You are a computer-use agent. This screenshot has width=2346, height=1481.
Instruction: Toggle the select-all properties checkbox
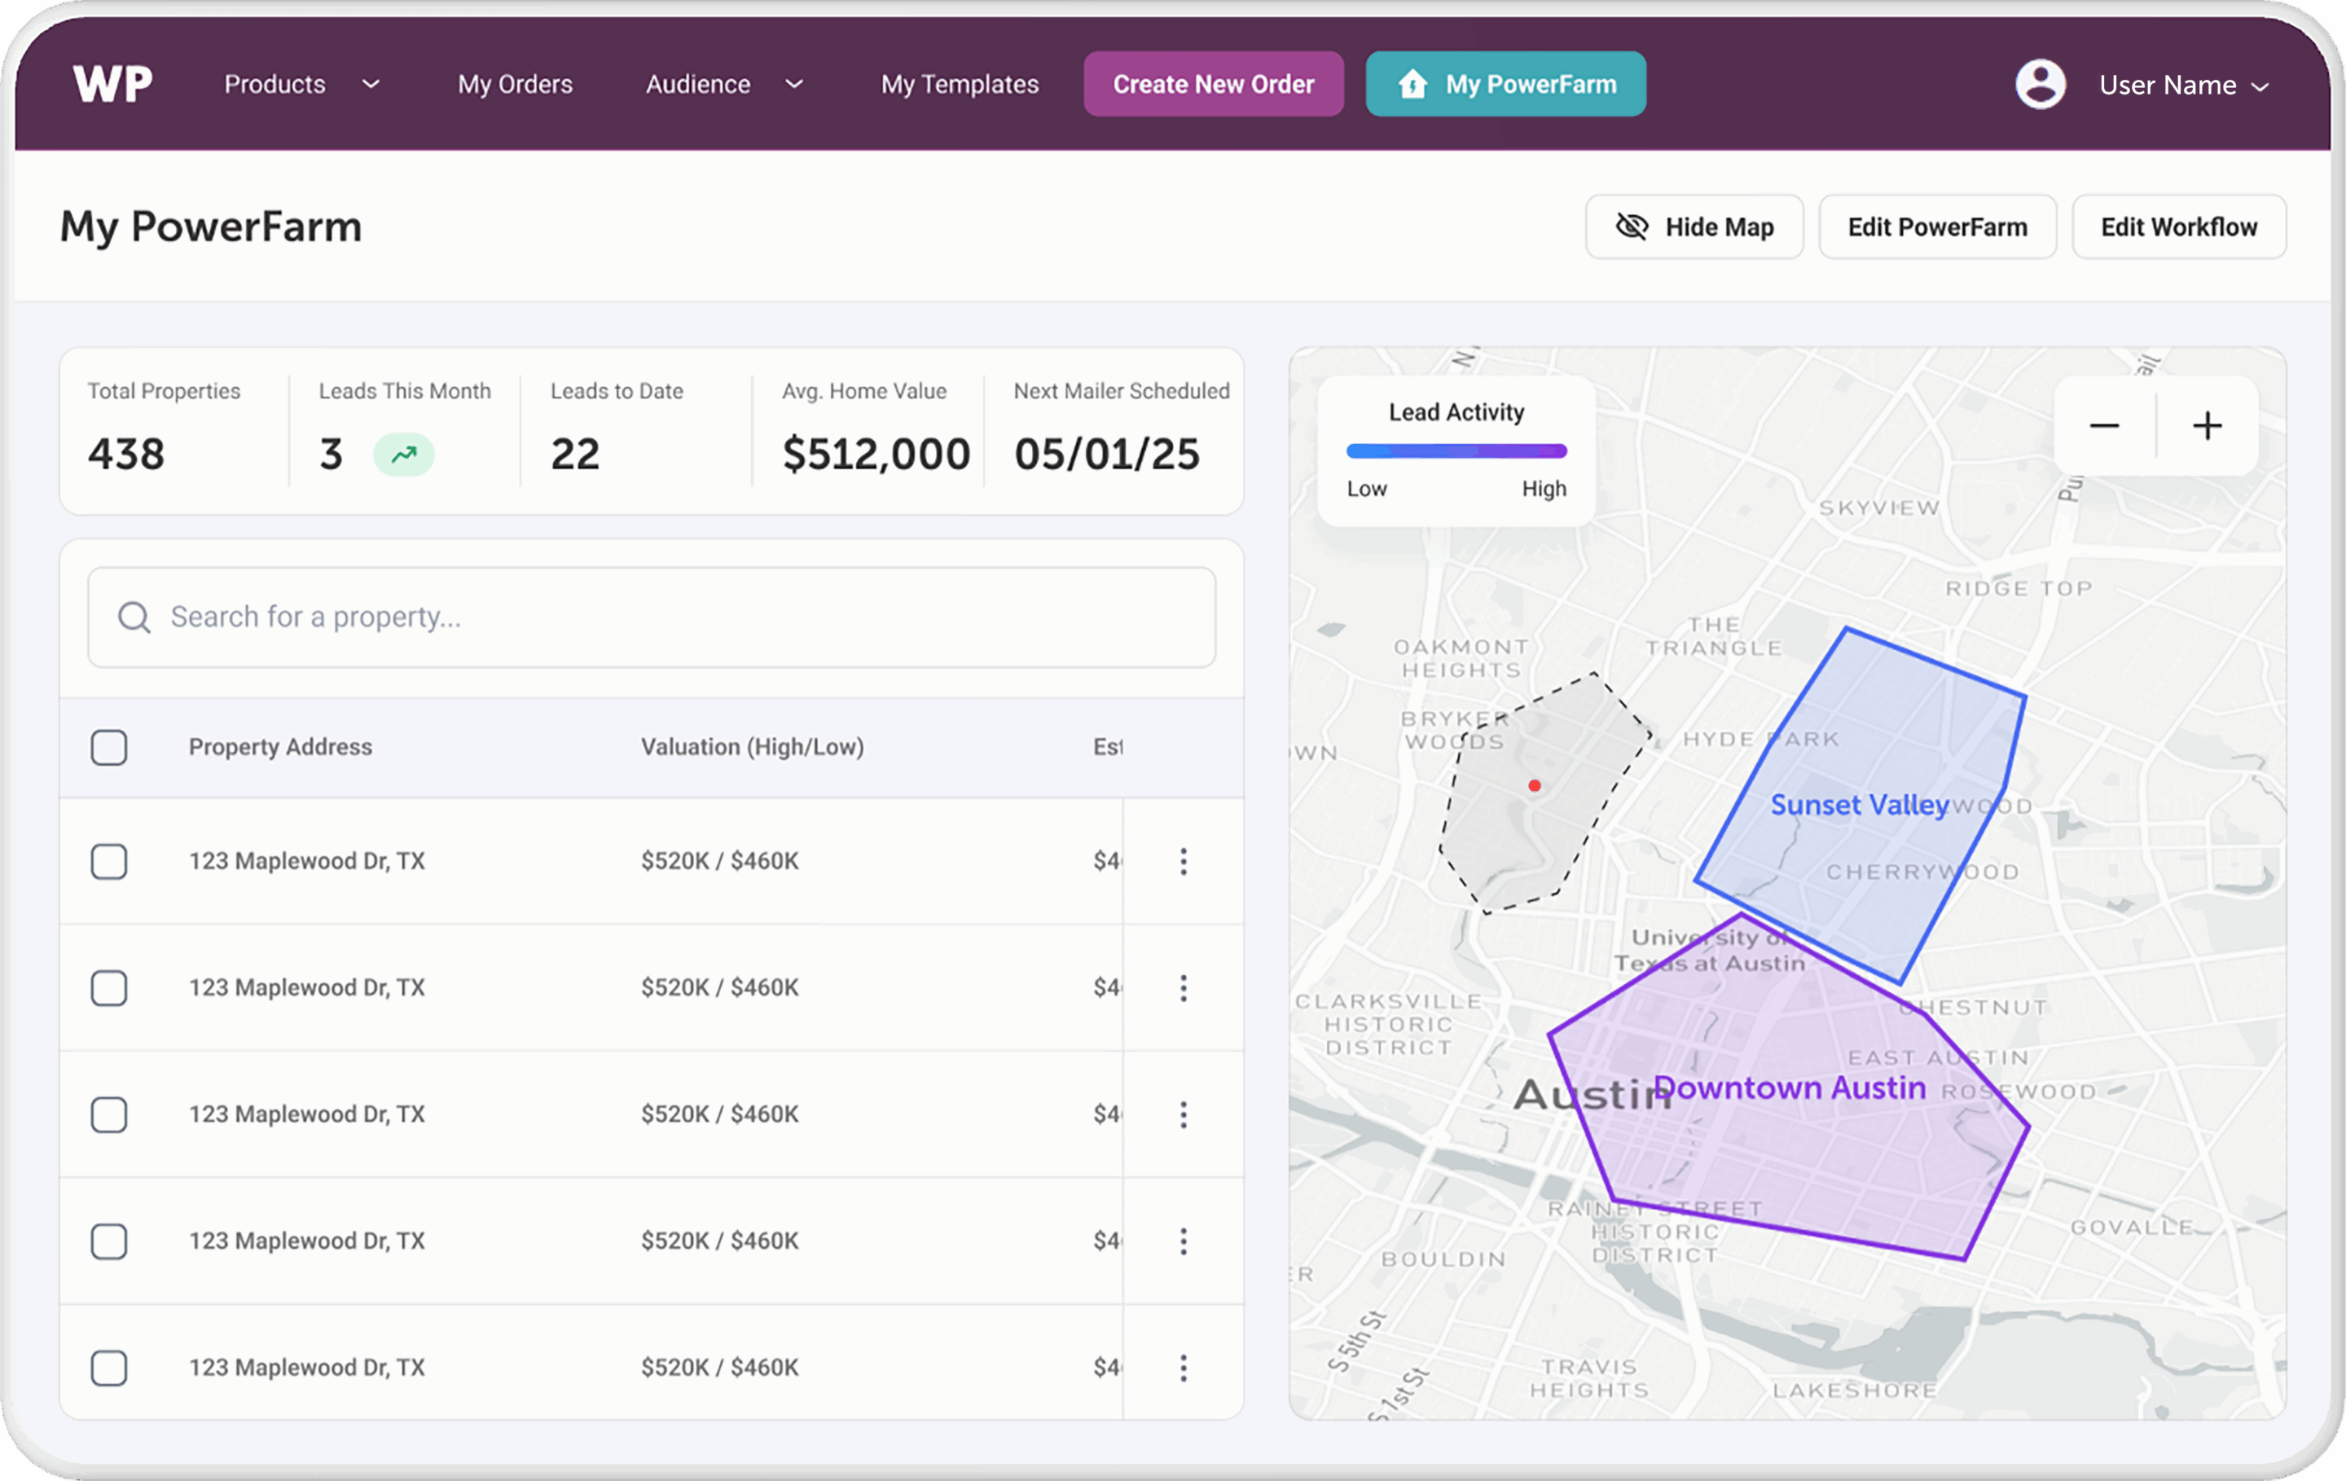click(109, 746)
